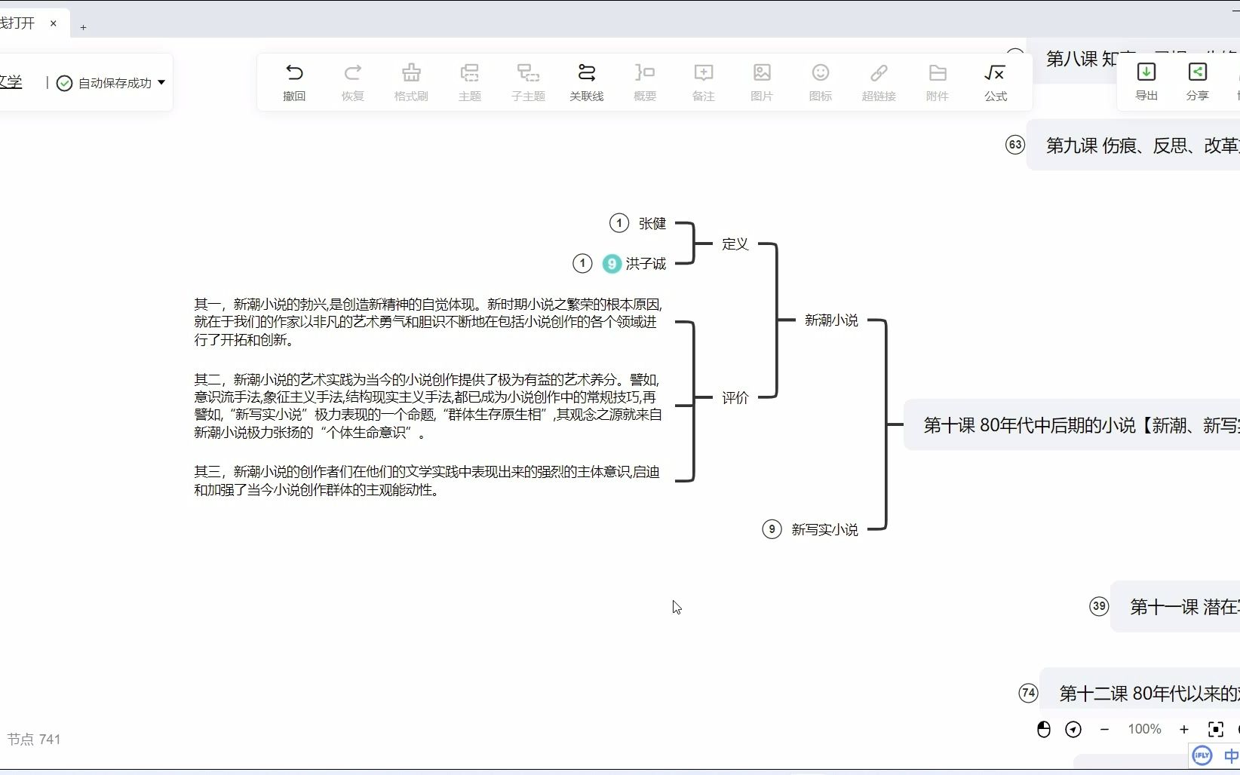The image size is (1240, 775).
Task: Click the mouse mode icon in bottom bar
Action: coord(1044,729)
